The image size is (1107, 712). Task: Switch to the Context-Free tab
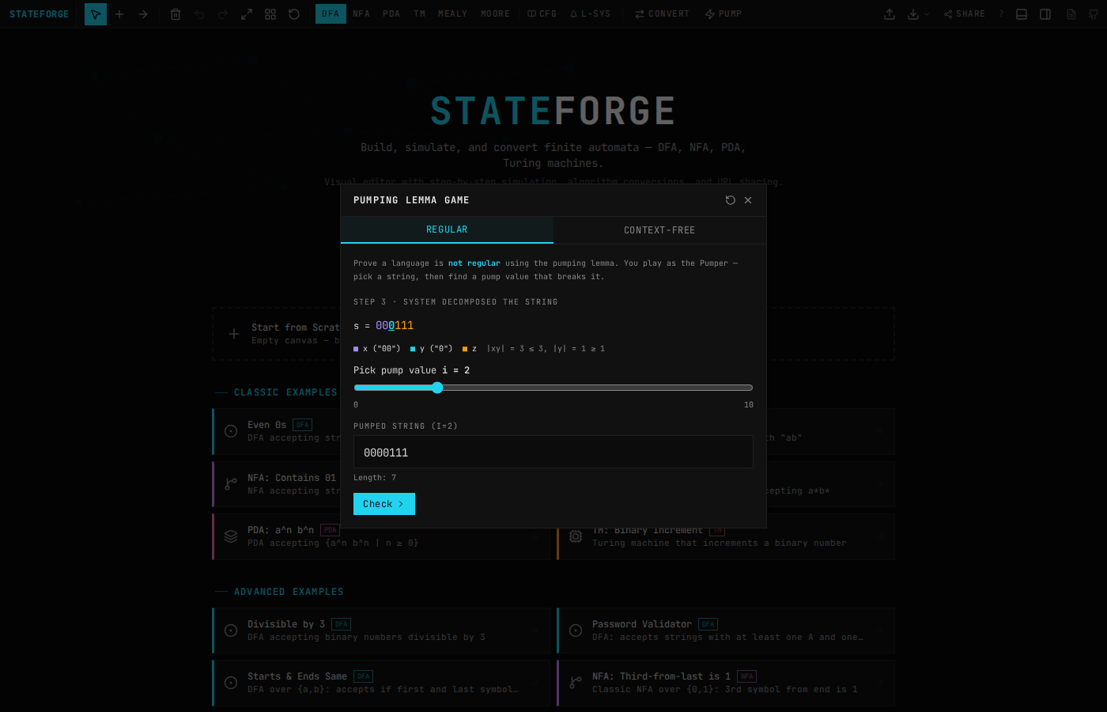[659, 230]
